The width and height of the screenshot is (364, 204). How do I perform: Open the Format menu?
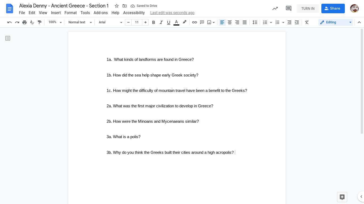pos(71,13)
